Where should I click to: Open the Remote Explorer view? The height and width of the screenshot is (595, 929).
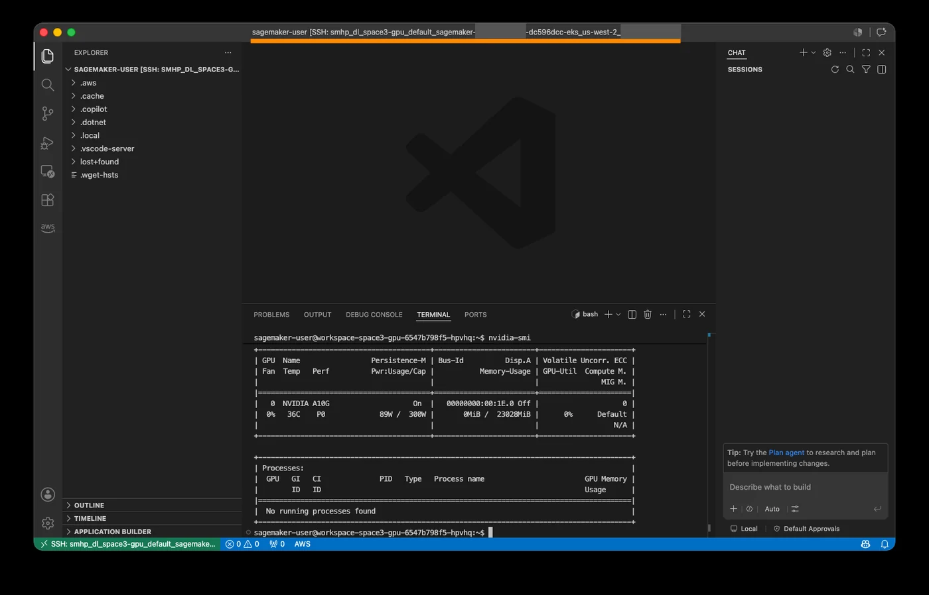[x=48, y=171]
